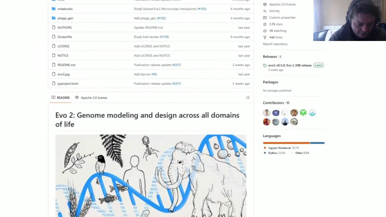The height and width of the screenshot is (217, 386).
Task: Open pull request #183 link
Action: 202,9
